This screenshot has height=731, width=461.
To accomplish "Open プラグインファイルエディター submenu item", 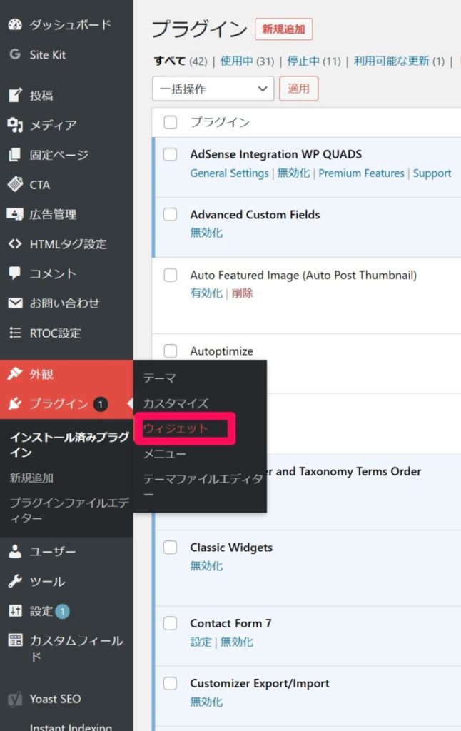I will [69, 510].
